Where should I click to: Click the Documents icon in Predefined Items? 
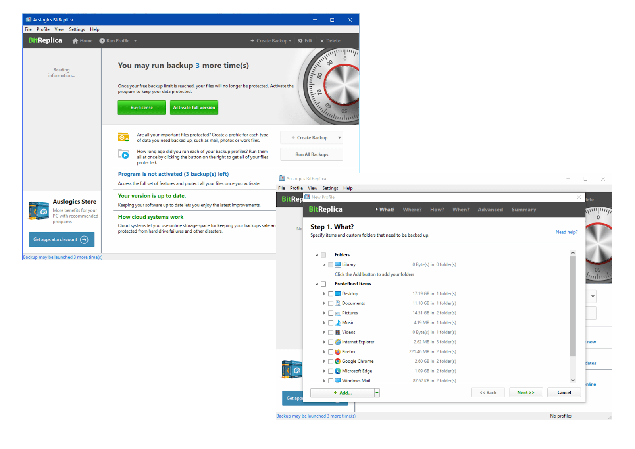tap(338, 303)
